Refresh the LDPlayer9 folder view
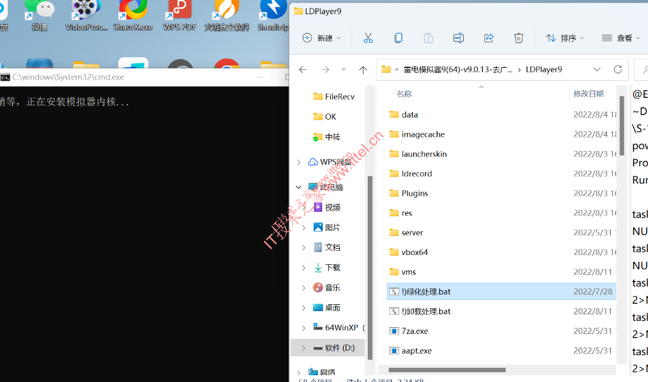Screen dimensions: 648x382 click(x=618, y=70)
